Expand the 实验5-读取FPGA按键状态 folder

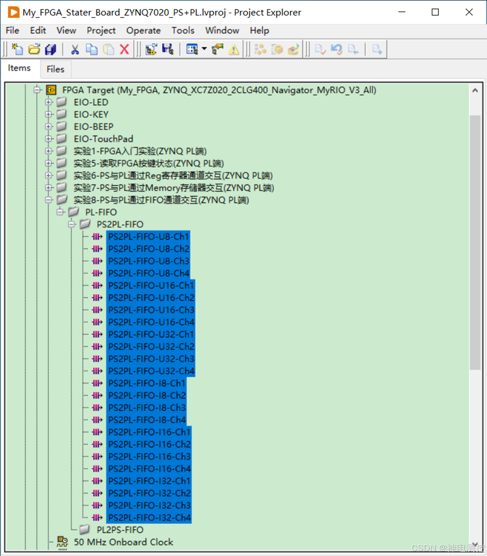[48, 163]
